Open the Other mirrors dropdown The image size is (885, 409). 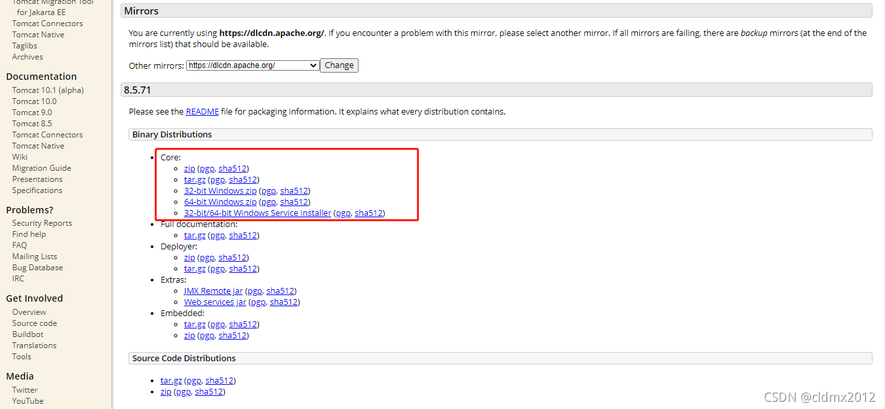tap(252, 65)
